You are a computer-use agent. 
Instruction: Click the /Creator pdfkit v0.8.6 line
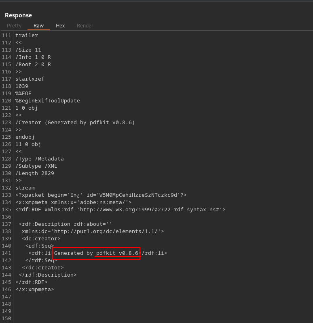75,123
